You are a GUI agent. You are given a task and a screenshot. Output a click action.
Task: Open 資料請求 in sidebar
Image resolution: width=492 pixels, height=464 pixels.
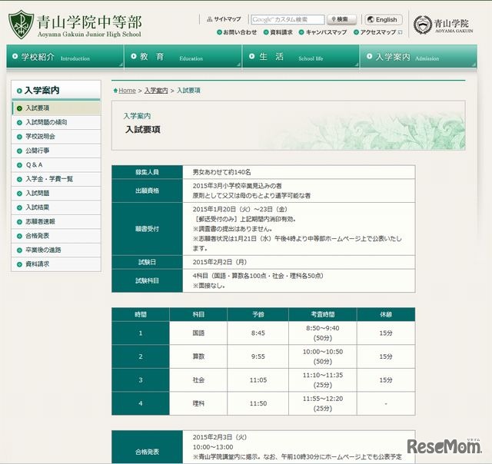point(56,264)
